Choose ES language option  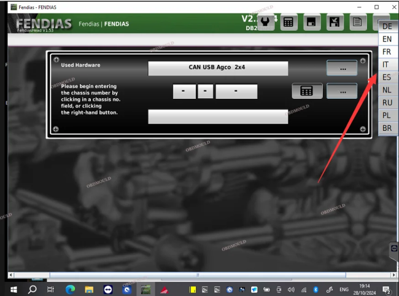[387, 77]
